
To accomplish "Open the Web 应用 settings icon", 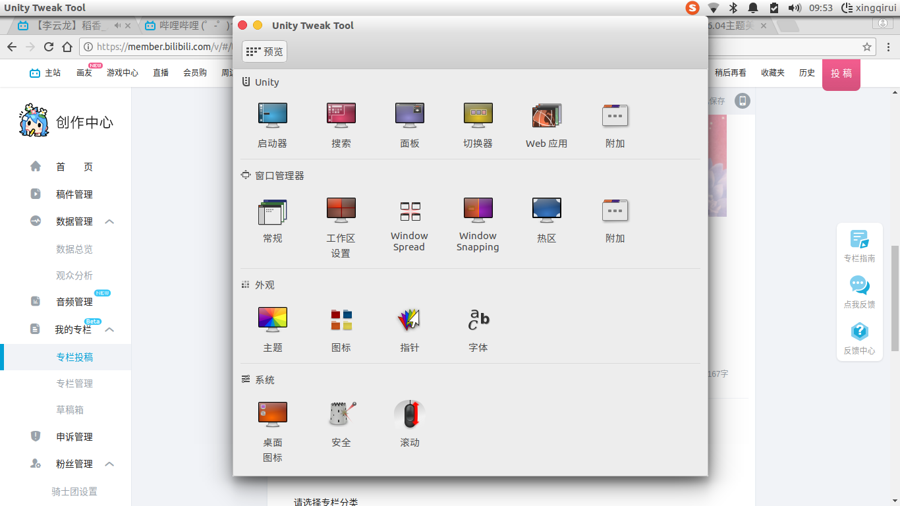I will tap(546, 115).
